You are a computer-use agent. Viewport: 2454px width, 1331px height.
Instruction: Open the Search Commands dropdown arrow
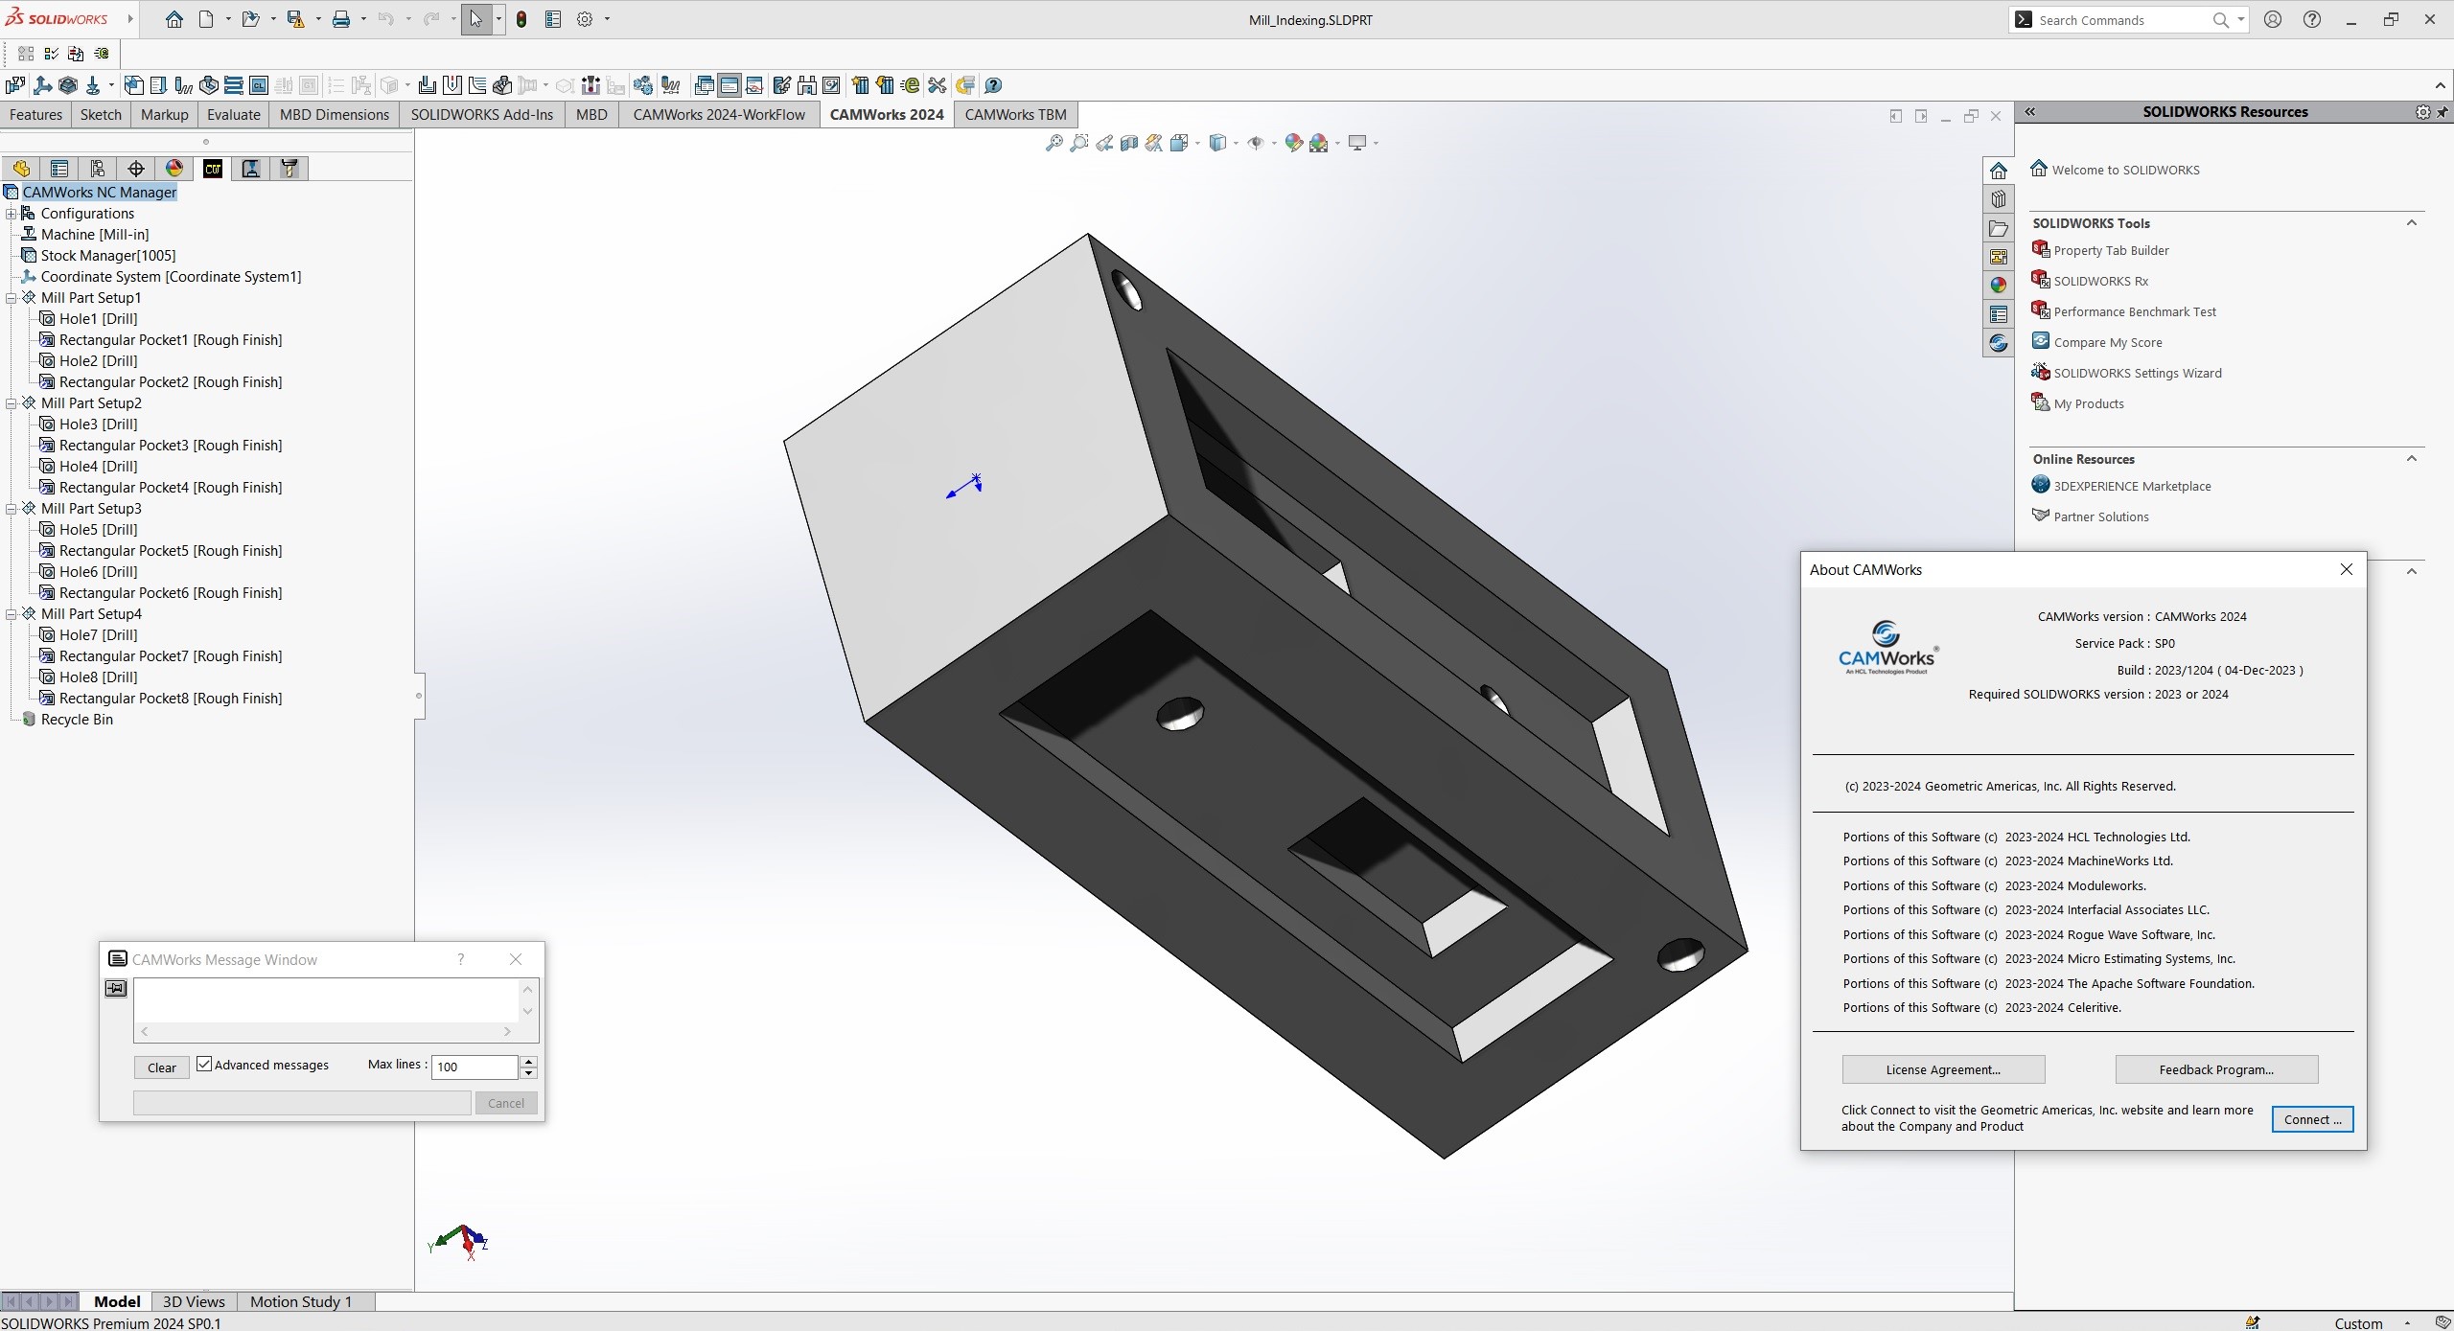(x=2240, y=19)
